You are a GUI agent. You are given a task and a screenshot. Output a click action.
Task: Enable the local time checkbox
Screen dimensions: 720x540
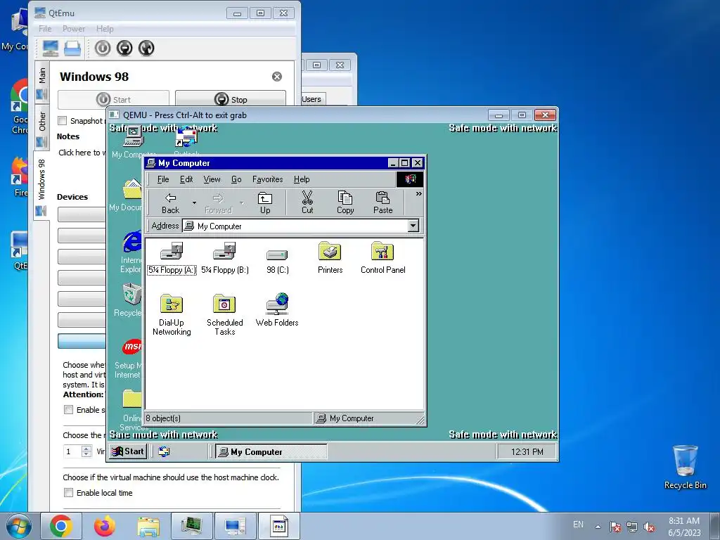68,493
